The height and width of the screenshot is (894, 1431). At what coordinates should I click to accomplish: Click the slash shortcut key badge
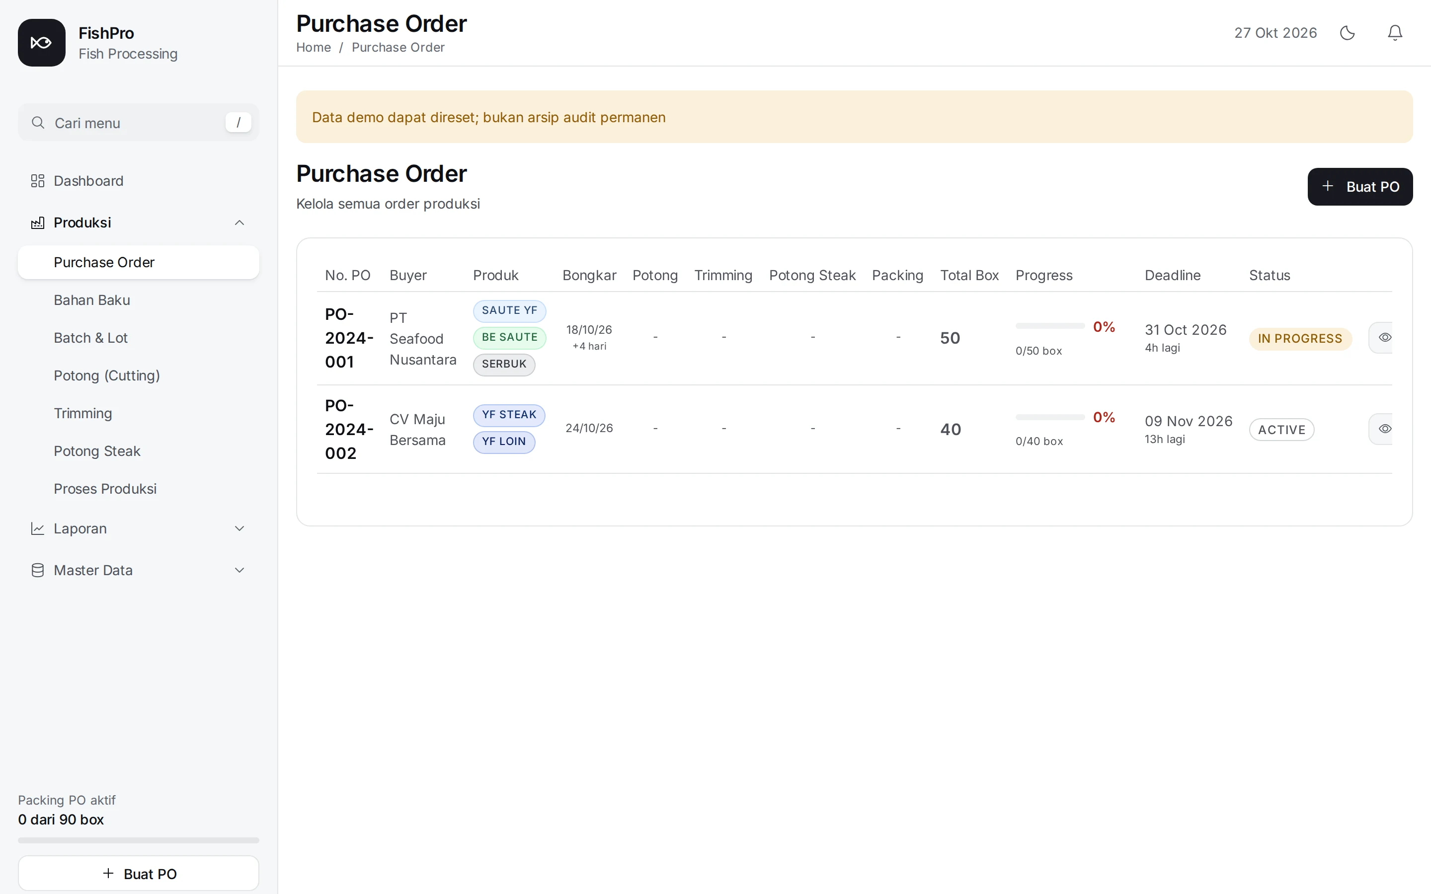tap(238, 122)
